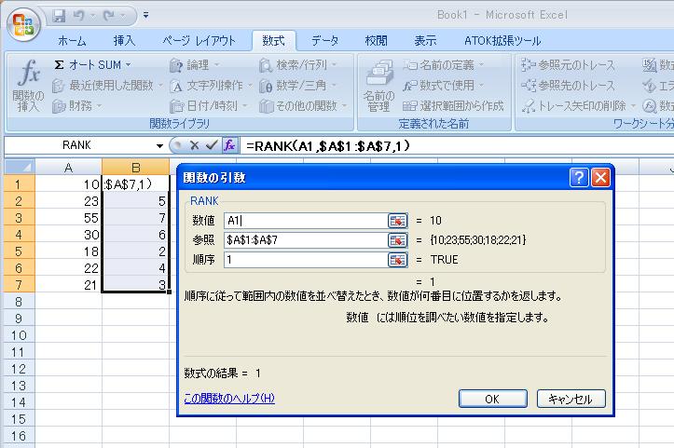Click the select-all corner of the worksheet

(x=20, y=167)
